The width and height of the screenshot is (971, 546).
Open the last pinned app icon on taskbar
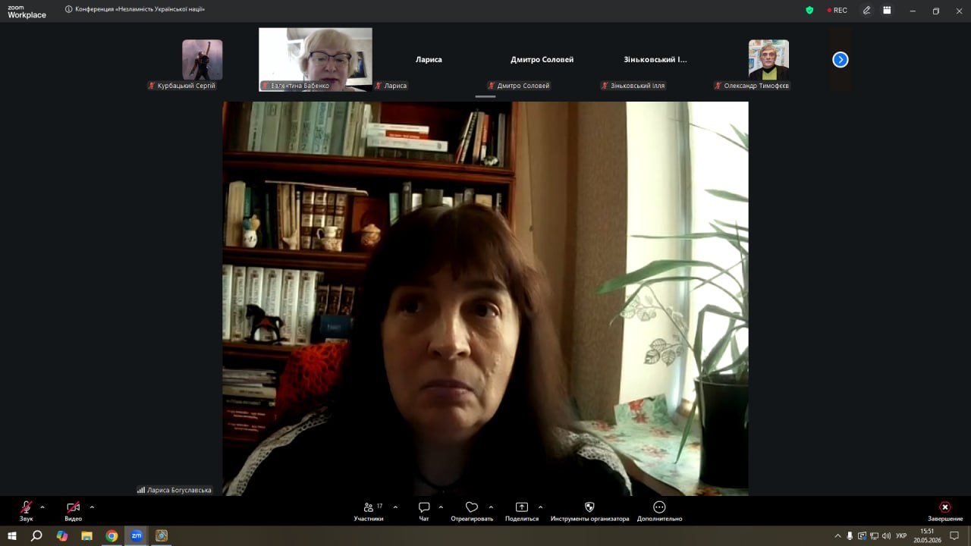click(x=161, y=535)
